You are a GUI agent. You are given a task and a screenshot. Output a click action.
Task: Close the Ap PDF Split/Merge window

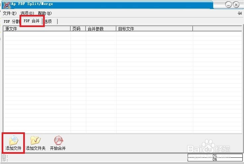[236, 5]
